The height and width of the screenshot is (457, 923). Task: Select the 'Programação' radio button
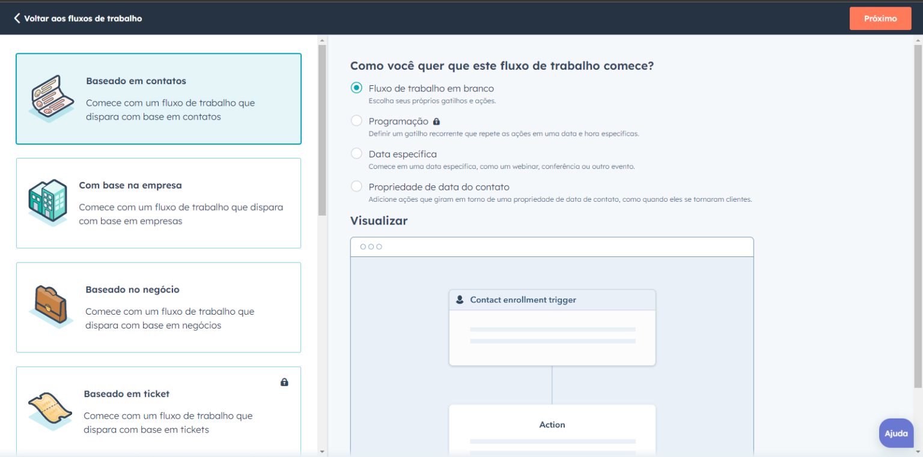356,121
